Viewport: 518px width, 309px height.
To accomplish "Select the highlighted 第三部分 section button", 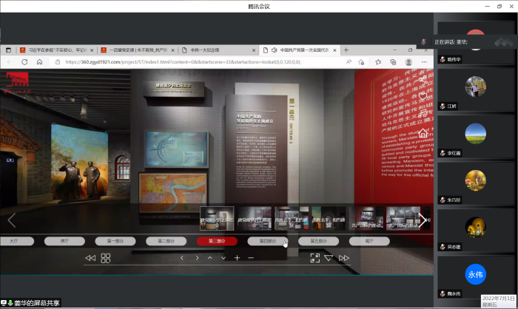I will click(217, 241).
